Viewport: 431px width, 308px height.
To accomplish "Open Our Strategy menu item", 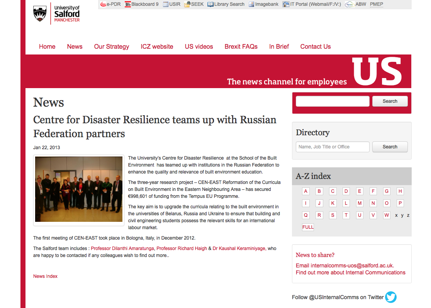I will coord(112,47).
